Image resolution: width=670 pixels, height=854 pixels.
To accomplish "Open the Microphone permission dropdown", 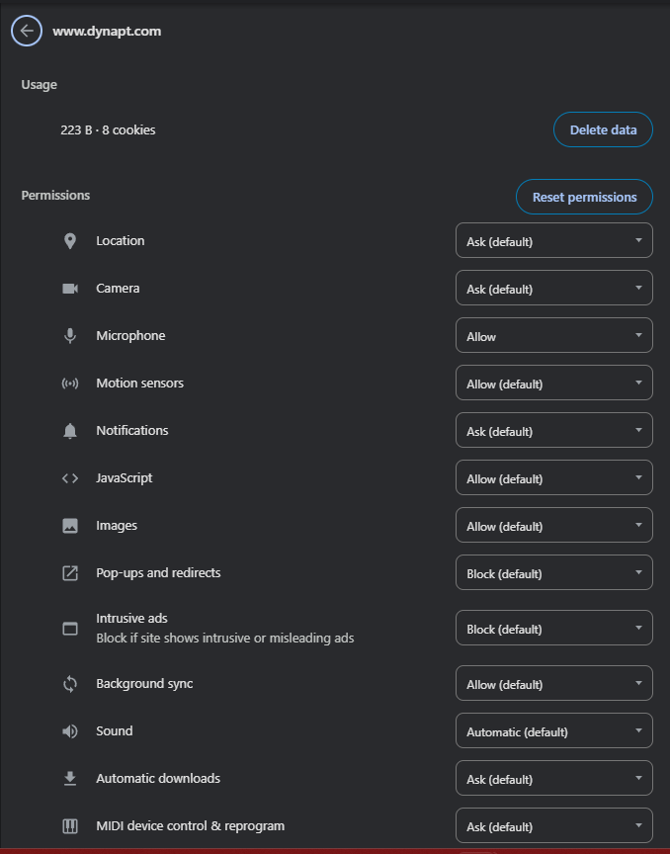I will click(553, 336).
